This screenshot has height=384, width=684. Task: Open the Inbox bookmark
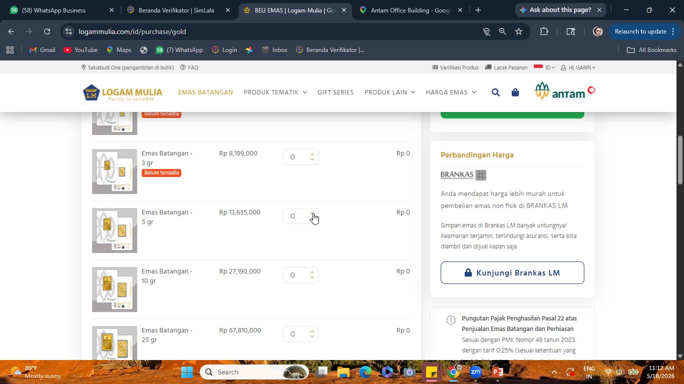coord(274,50)
